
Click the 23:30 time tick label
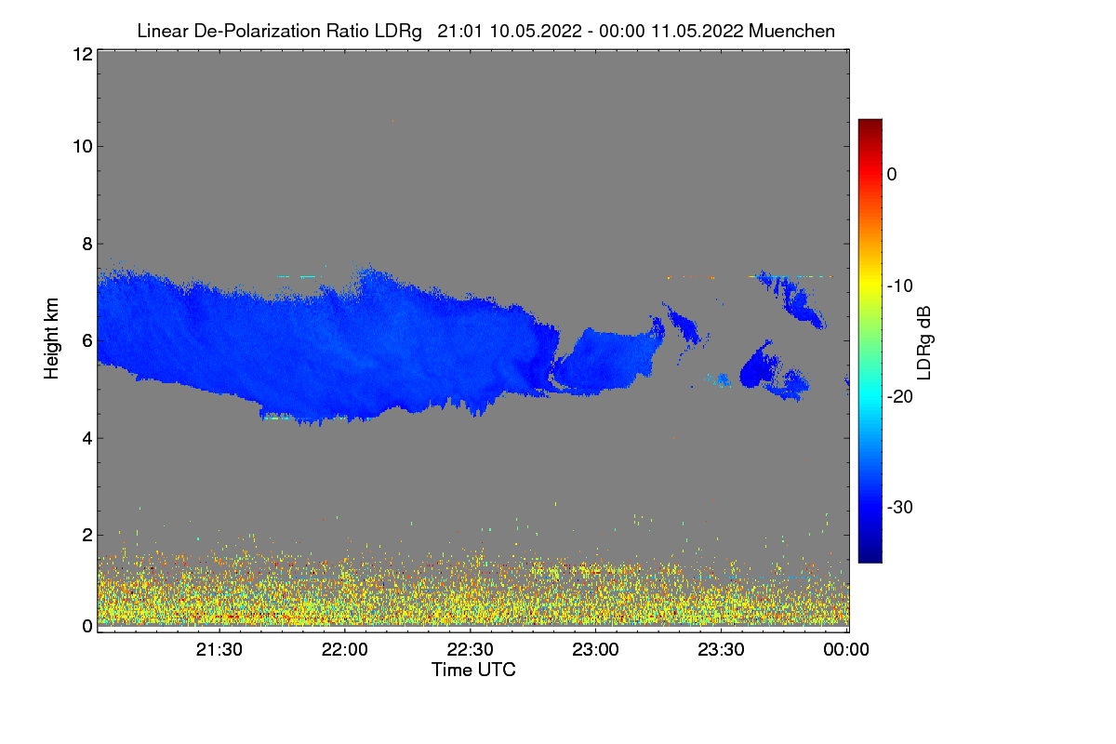pyautogui.click(x=722, y=650)
